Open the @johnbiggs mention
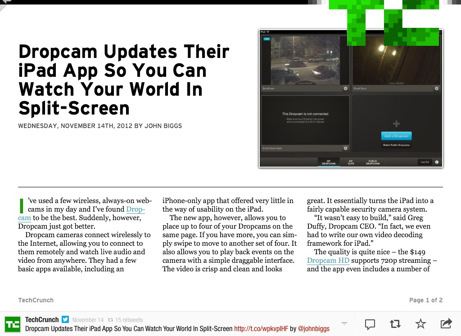This screenshot has width=461, height=336. pos(313,329)
